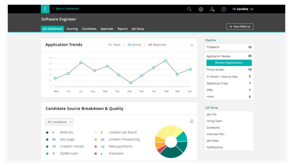Screen dimensions: 293x165
Task: Switch to the Sourcing tab
Action: pyautogui.click(x=72, y=29)
